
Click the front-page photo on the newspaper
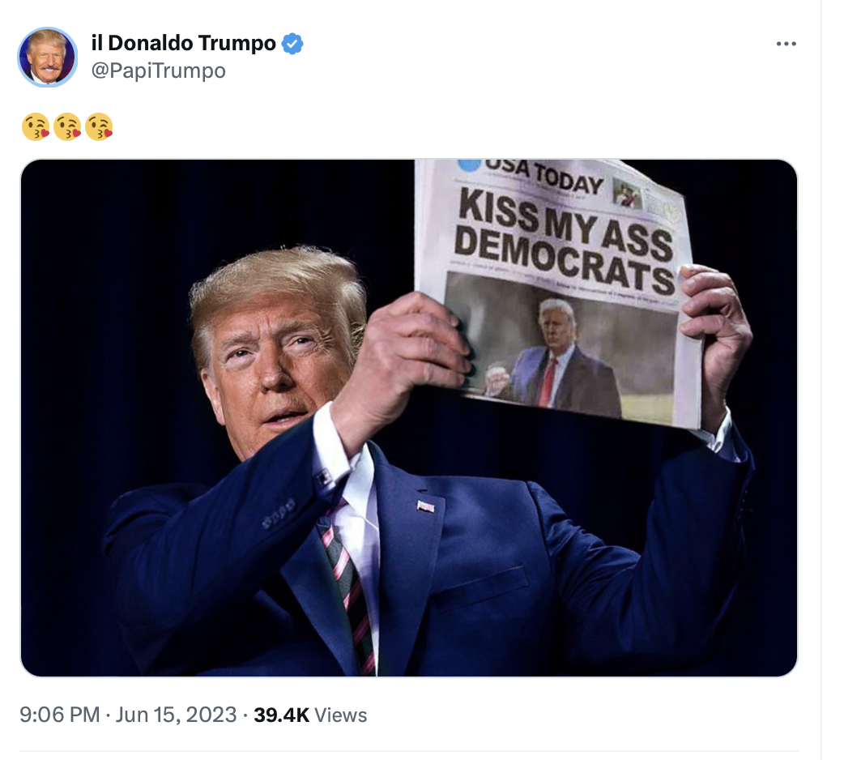point(561,347)
